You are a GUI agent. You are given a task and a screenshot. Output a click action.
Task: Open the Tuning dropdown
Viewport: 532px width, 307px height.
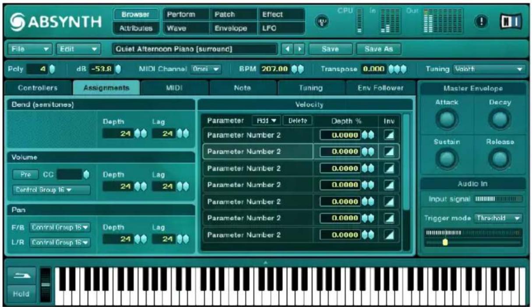tap(488, 69)
